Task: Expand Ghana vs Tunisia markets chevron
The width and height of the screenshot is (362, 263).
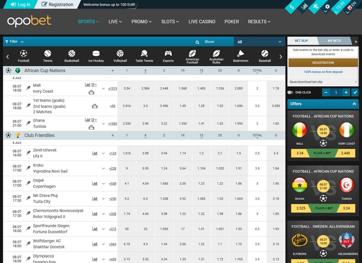Action: point(103,124)
